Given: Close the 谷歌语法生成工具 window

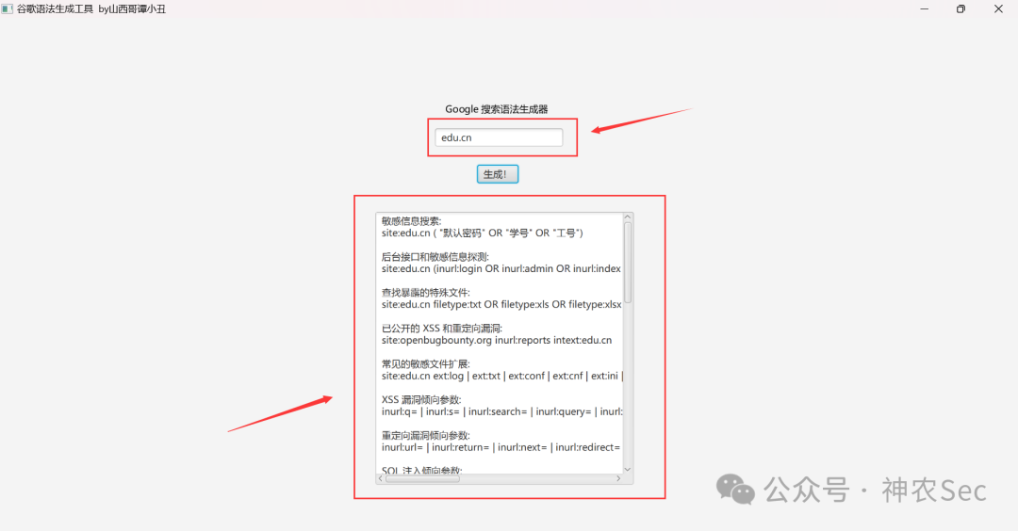Looking at the screenshot, I should [x=998, y=8].
